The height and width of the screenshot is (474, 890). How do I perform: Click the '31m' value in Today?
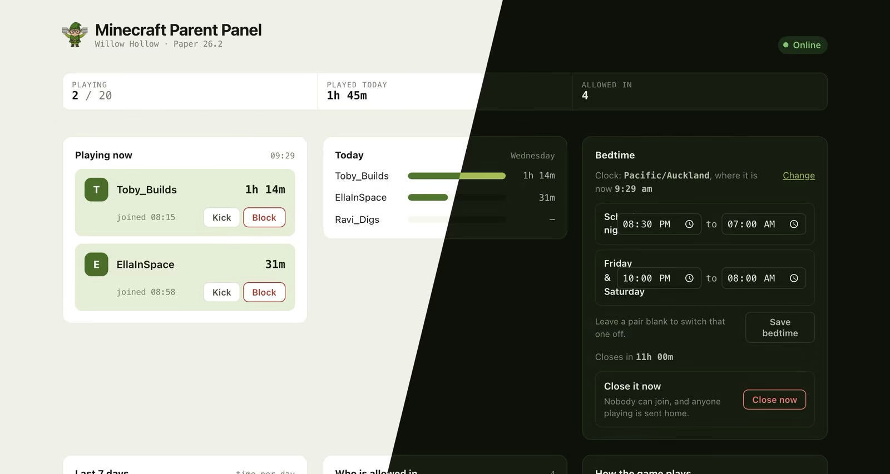tap(547, 197)
